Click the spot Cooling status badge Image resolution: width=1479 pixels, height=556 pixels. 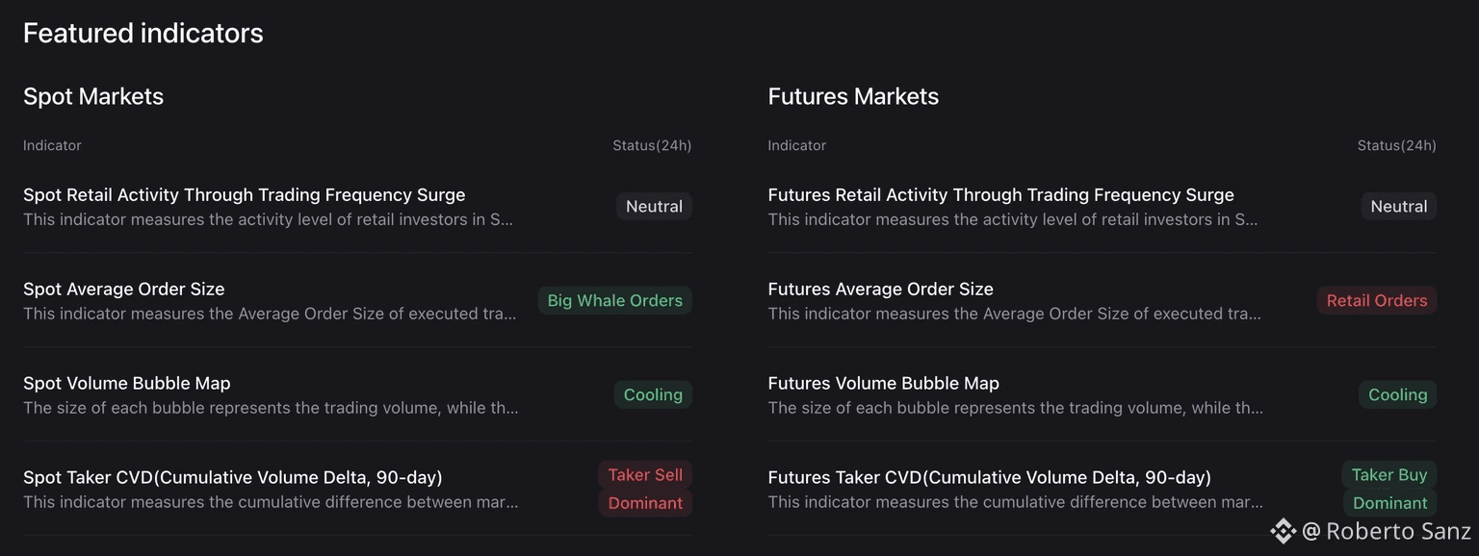pos(653,395)
